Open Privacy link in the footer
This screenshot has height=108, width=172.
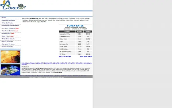57,76
